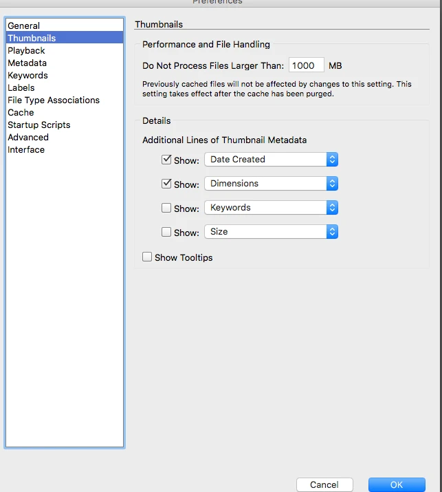Open the Size metadata dropdown
Image resolution: width=442 pixels, height=492 pixels.
(271, 232)
